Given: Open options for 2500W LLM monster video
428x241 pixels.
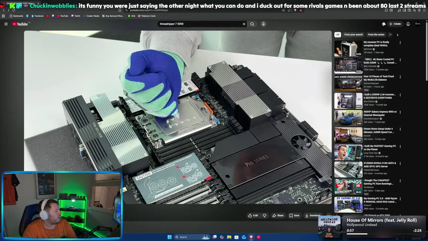Looking at the screenshot, I should click(x=400, y=95).
